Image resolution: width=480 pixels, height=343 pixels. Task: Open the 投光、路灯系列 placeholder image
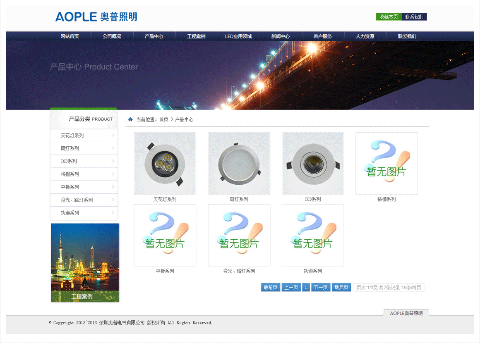pos(239,235)
